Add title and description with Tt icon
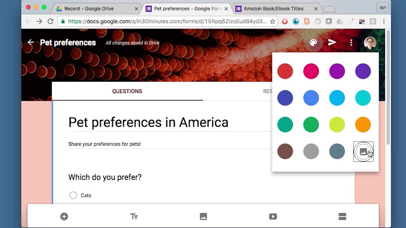 click(134, 216)
